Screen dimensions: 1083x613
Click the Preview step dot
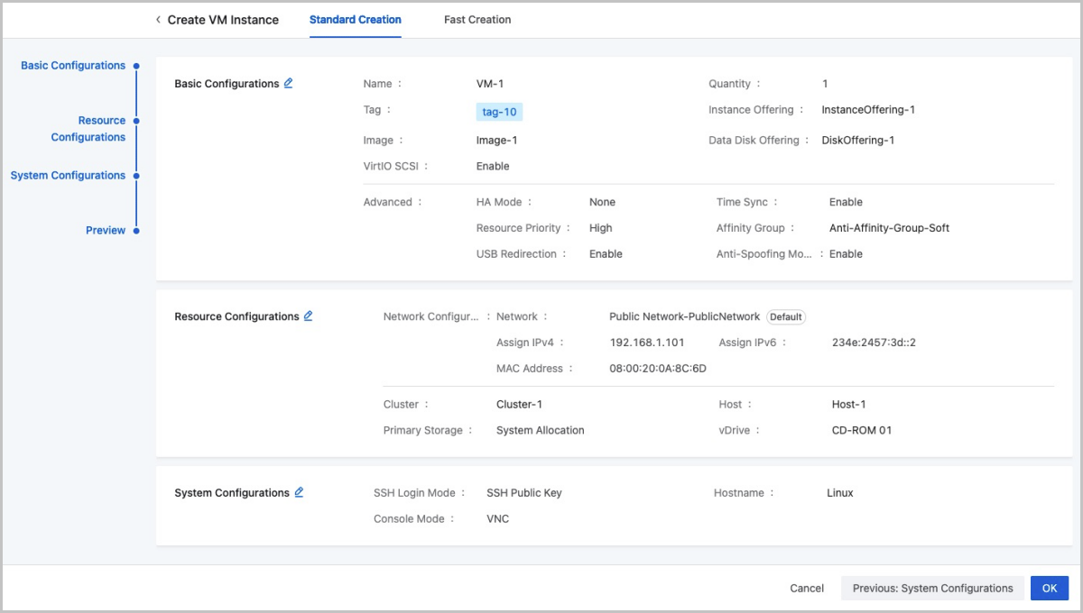coord(136,231)
